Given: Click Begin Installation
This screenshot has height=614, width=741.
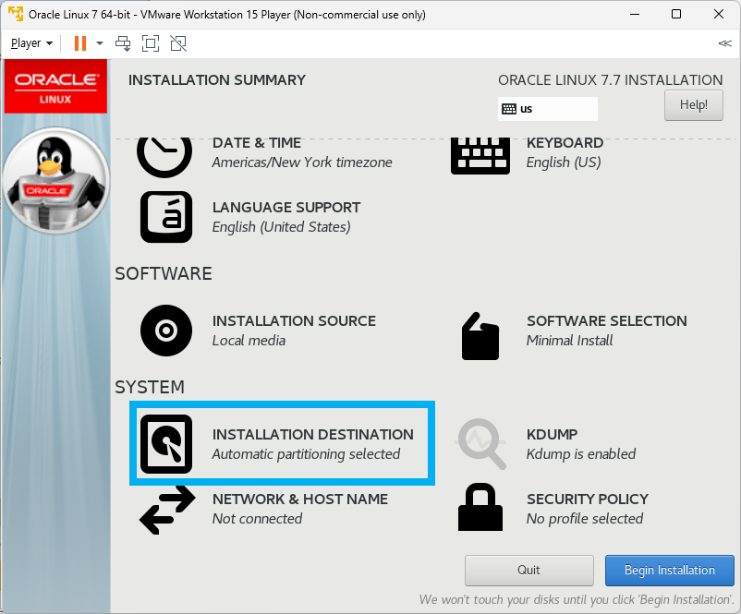Looking at the screenshot, I should point(670,570).
